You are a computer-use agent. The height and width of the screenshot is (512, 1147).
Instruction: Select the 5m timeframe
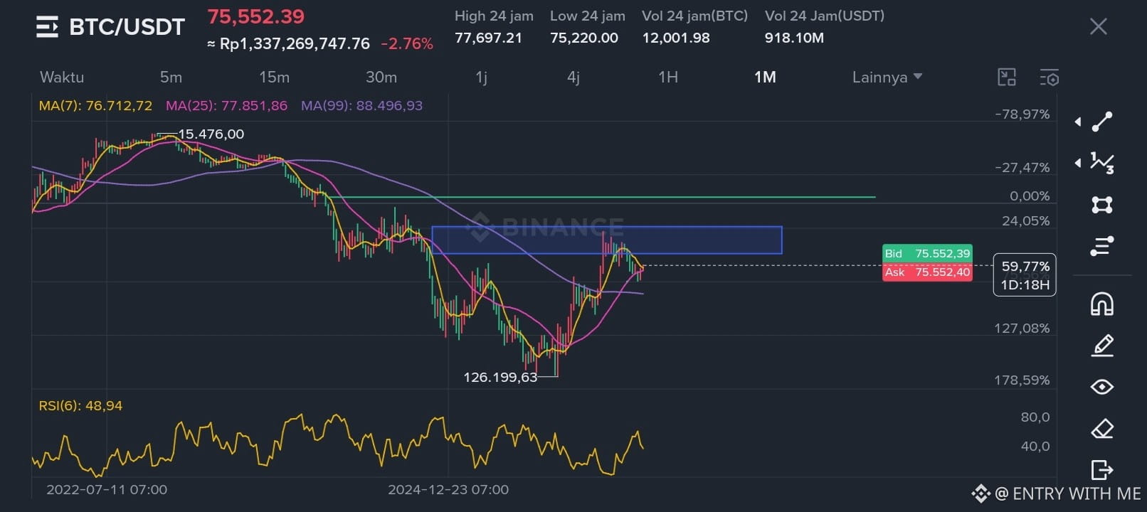(171, 77)
